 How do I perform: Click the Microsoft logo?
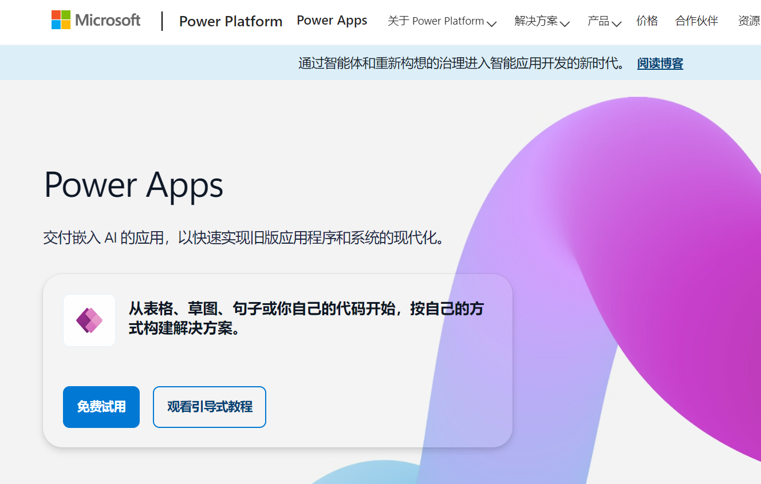coord(96,20)
